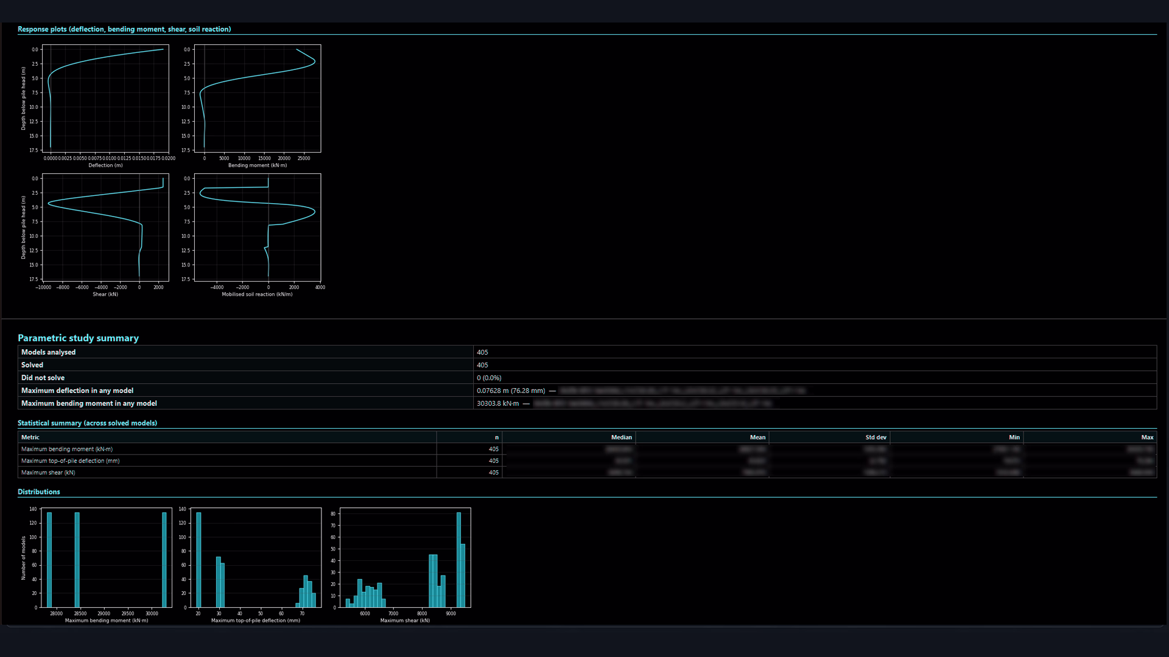1169x657 pixels.
Task: Click the Response plots section heading
Action: (124, 29)
